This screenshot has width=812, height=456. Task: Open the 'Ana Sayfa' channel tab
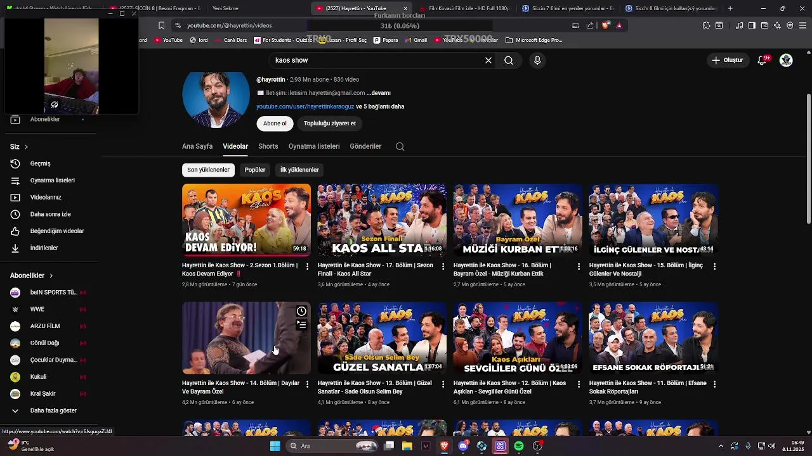pyautogui.click(x=197, y=146)
